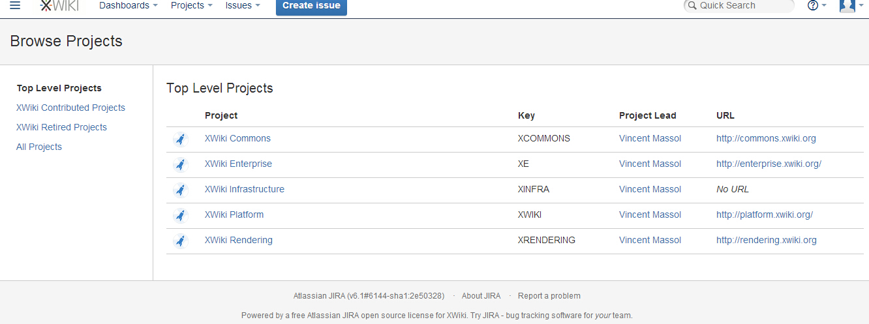Click the XWiki Infrastructure project avatar icon
The width and height of the screenshot is (869, 324).
181,190
